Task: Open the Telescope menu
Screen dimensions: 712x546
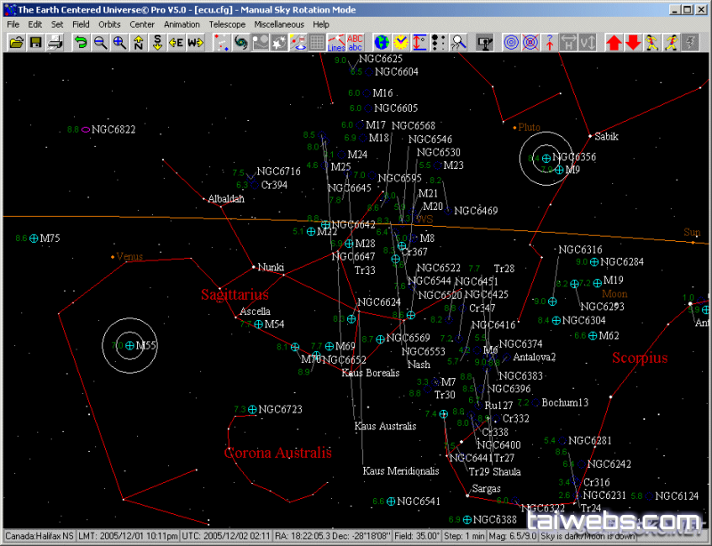Action: [x=228, y=24]
